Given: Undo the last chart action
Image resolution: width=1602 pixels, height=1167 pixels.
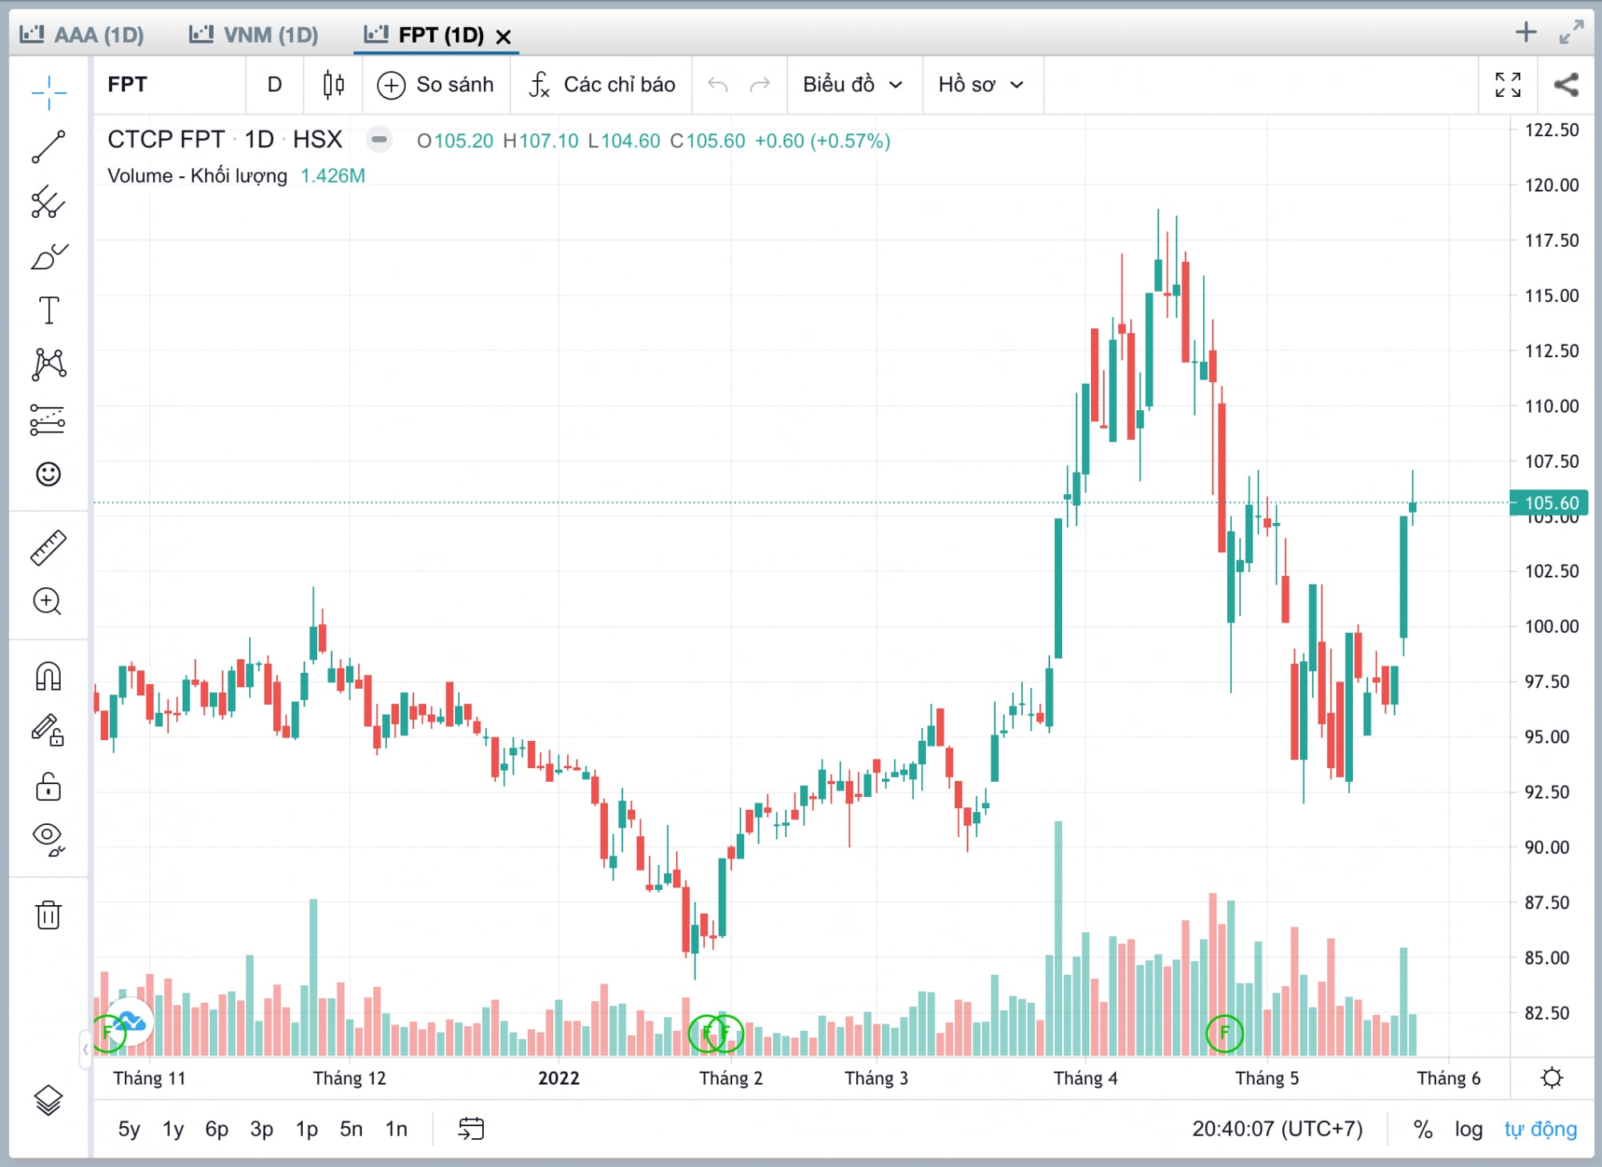Looking at the screenshot, I should (718, 84).
